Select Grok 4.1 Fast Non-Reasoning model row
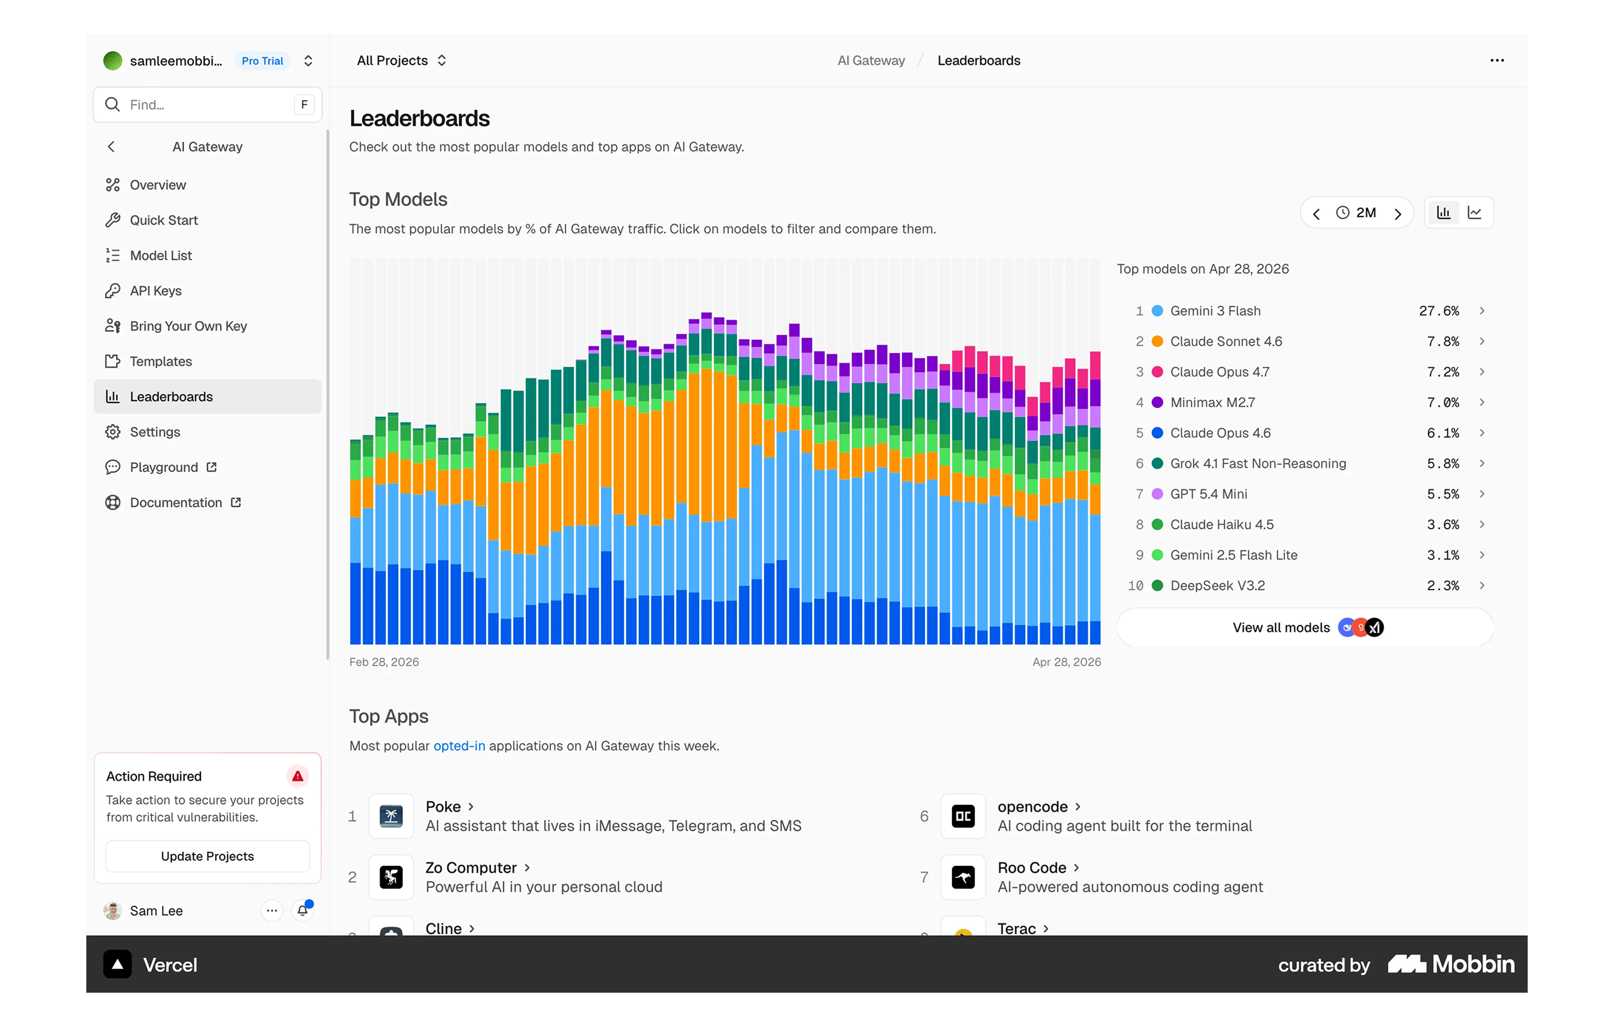The width and height of the screenshot is (1614, 1028). 1305,464
